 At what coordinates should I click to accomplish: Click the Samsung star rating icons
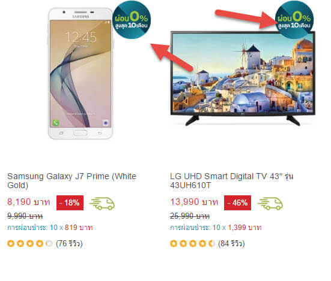pos(30,243)
